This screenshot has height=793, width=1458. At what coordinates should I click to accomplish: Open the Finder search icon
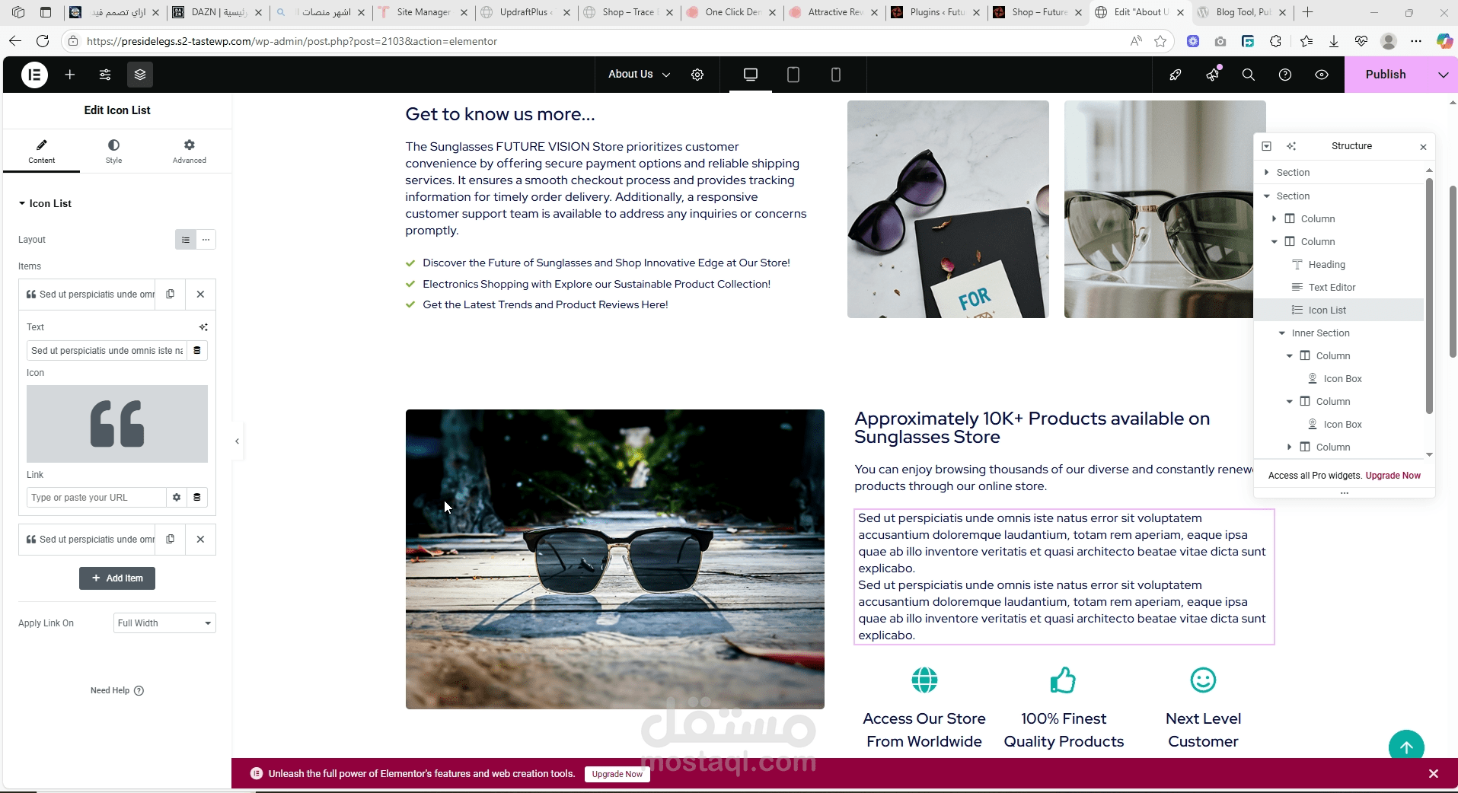click(1249, 75)
